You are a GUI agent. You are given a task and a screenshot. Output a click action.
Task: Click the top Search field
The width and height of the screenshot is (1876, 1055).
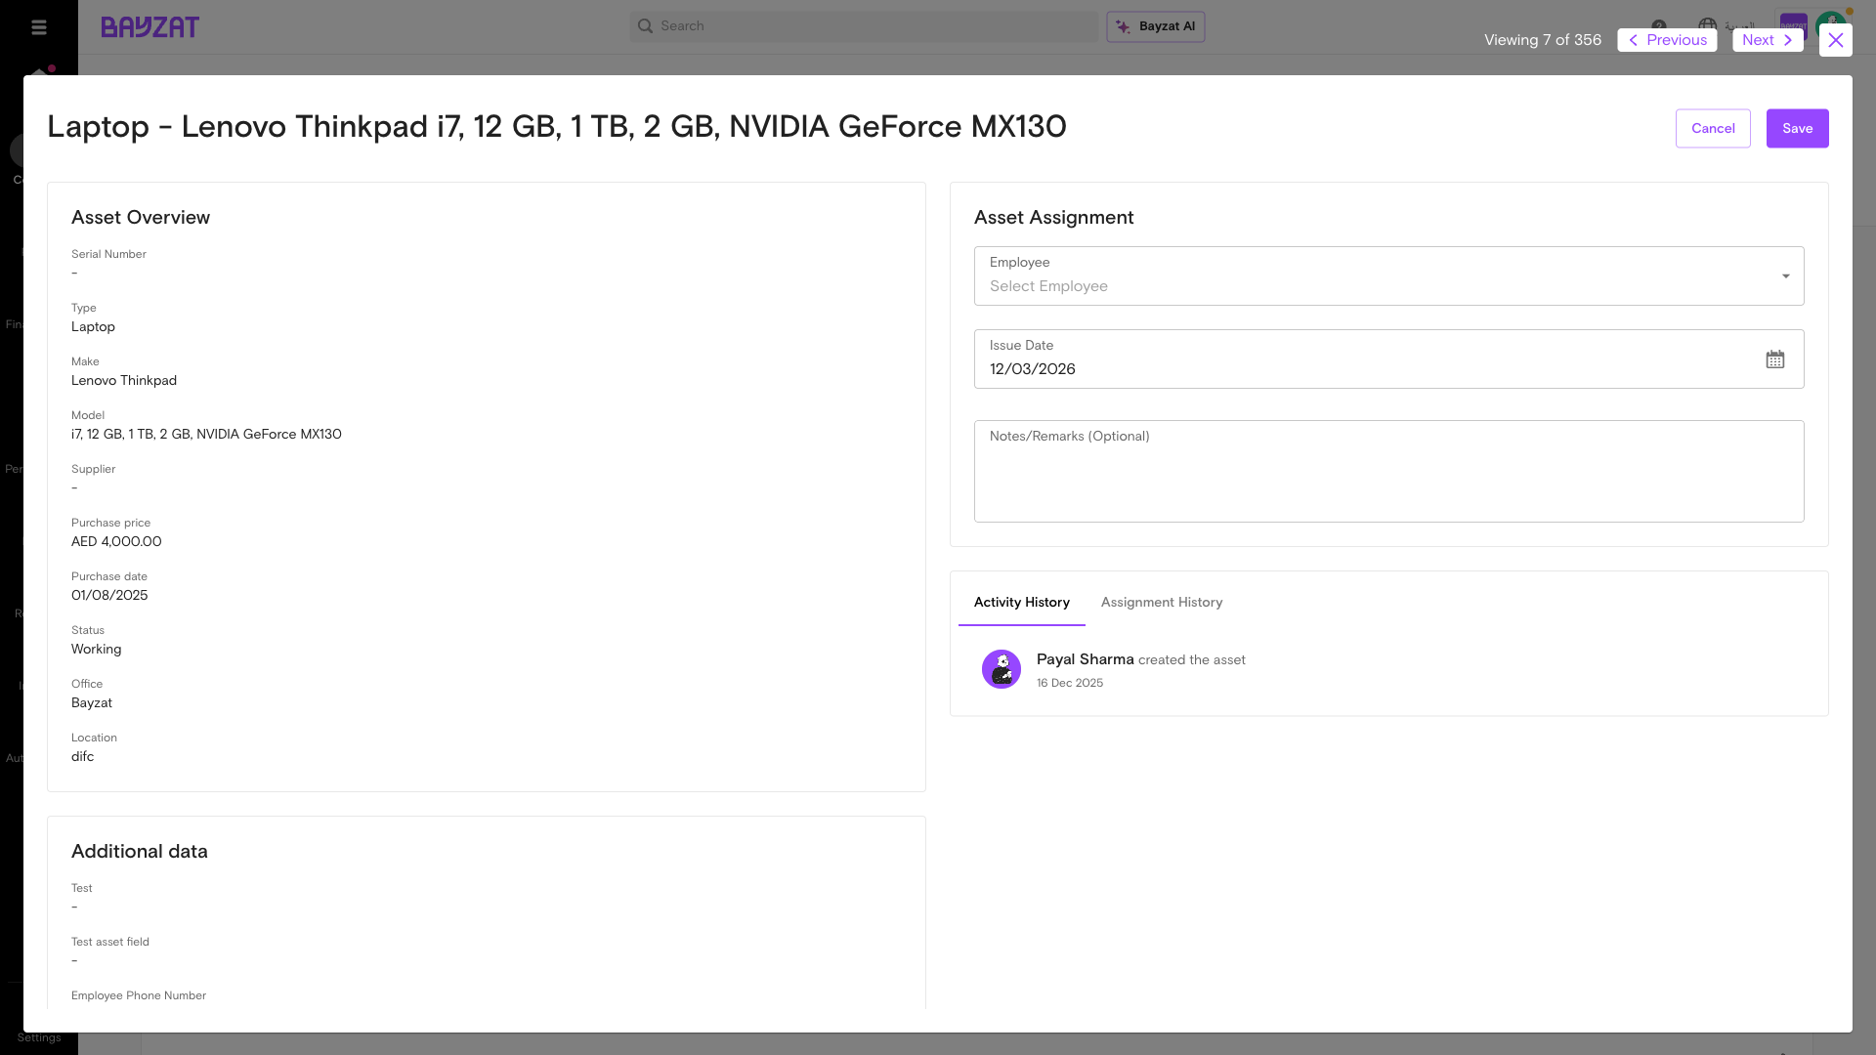click(x=864, y=26)
